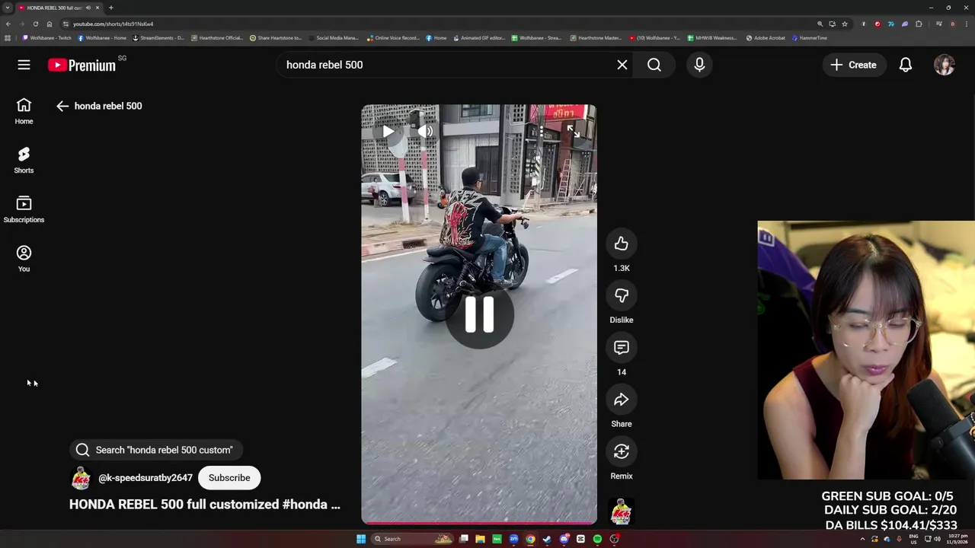975x548 pixels.
Task: Open the account avatar menu
Action: [x=945, y=65]
